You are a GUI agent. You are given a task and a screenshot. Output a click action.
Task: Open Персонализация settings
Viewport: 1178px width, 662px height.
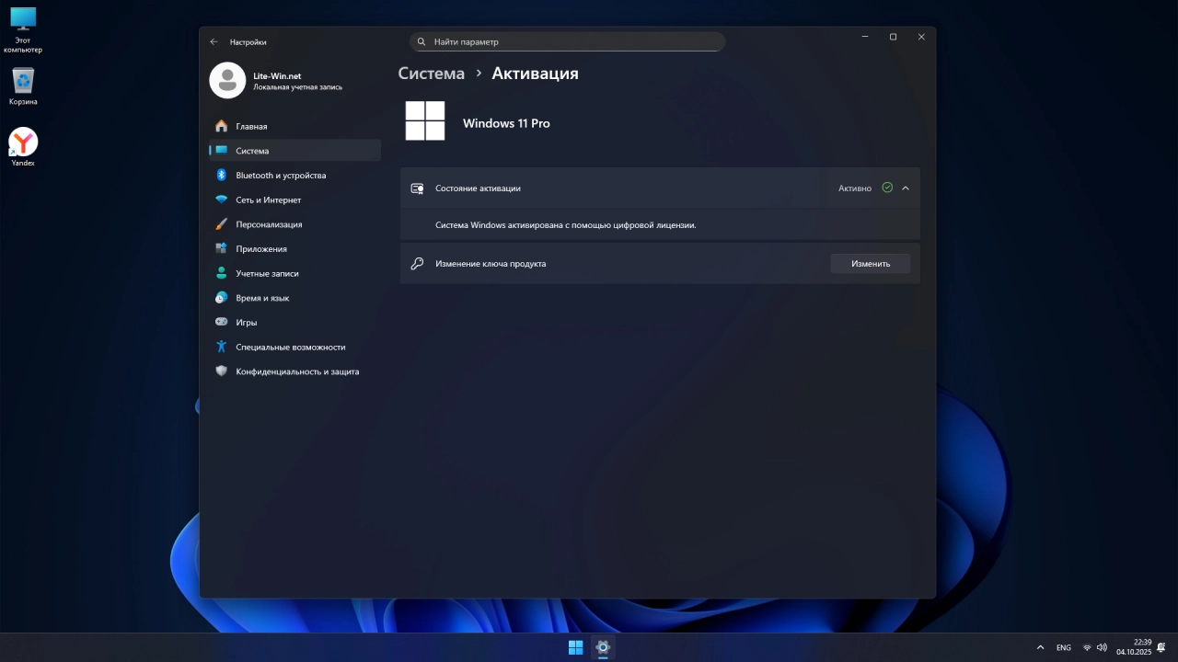(294, 224)
